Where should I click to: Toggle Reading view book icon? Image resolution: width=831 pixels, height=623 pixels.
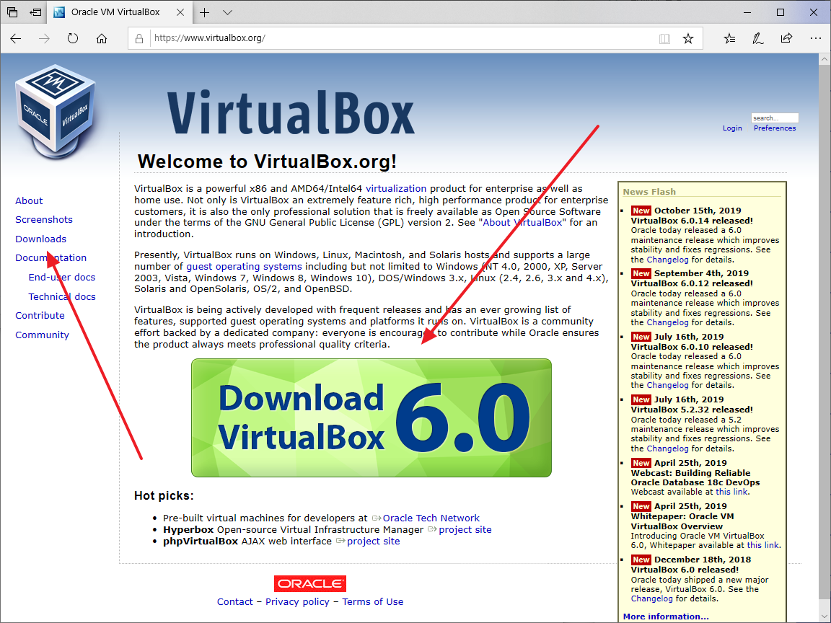click(x=664, y=38)
